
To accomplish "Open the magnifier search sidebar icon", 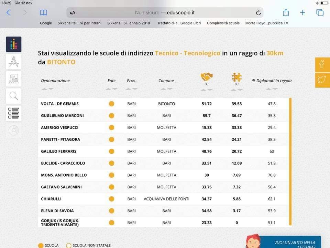I will pos(14,96).
